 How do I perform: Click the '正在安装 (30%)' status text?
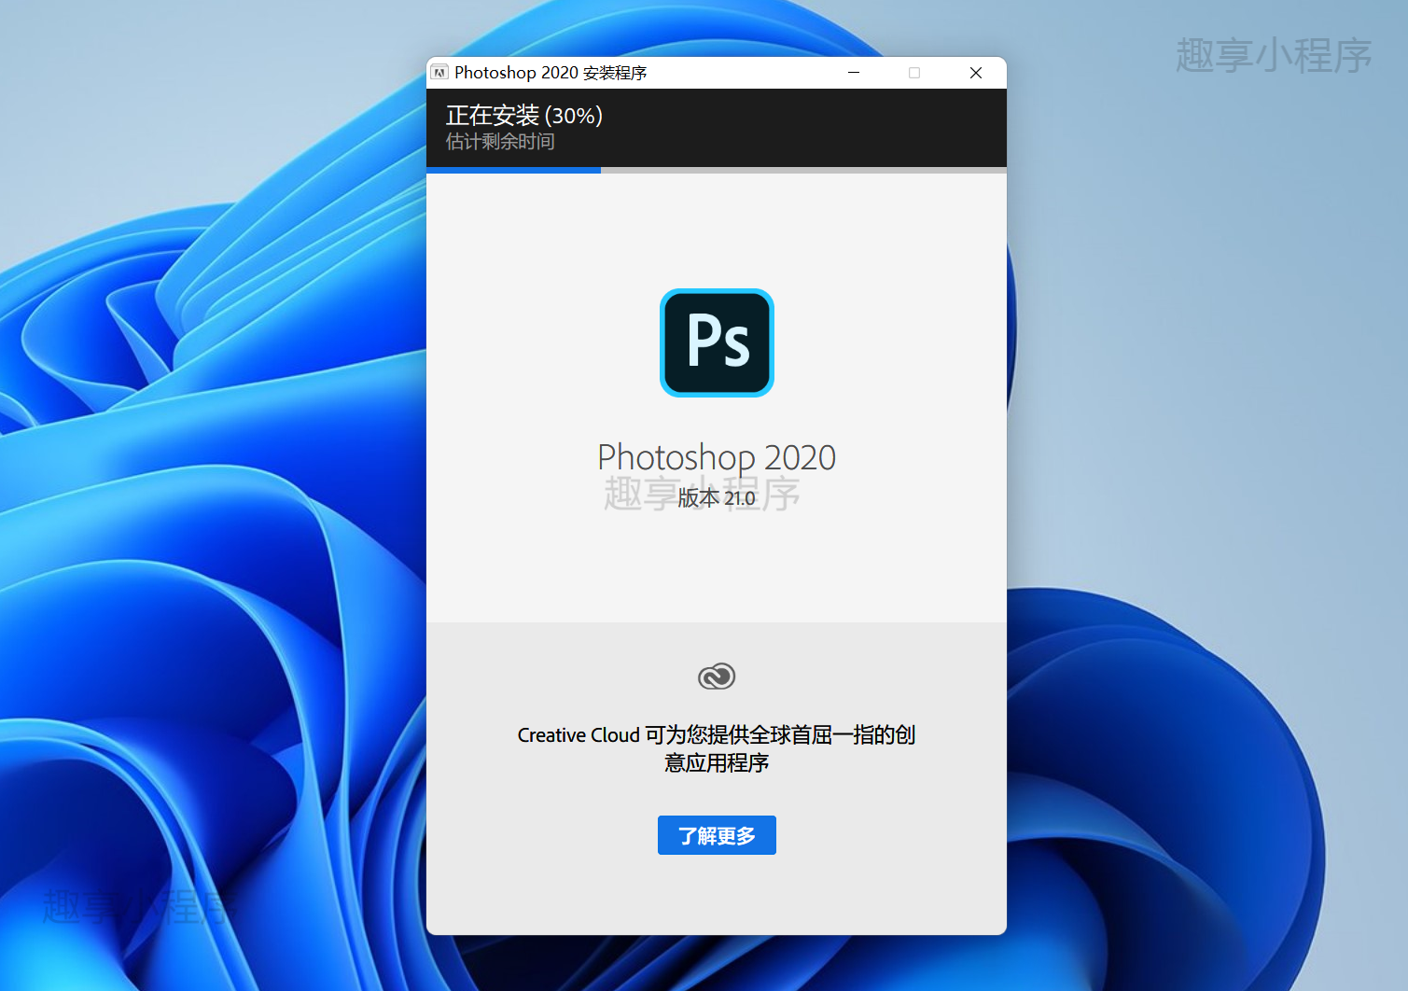524,116
